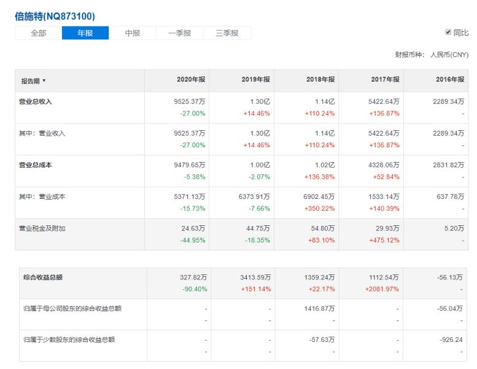Select the 年报 tab
477x369 pixels.
(x=85, y=33)
